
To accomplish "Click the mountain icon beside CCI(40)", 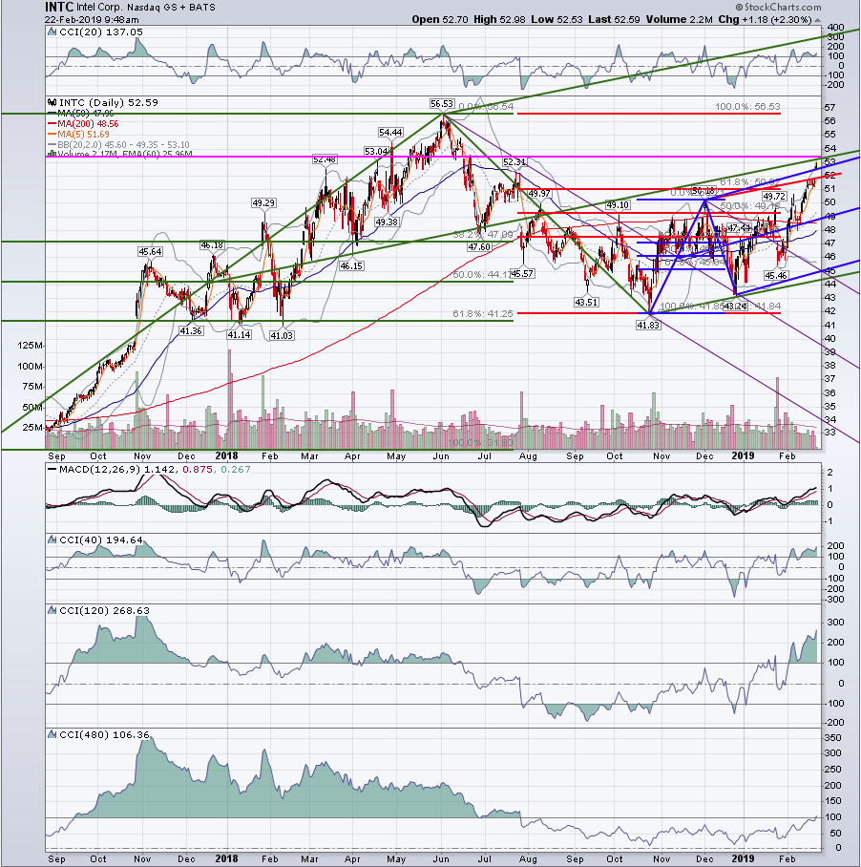I will click(x=52, y=539).
